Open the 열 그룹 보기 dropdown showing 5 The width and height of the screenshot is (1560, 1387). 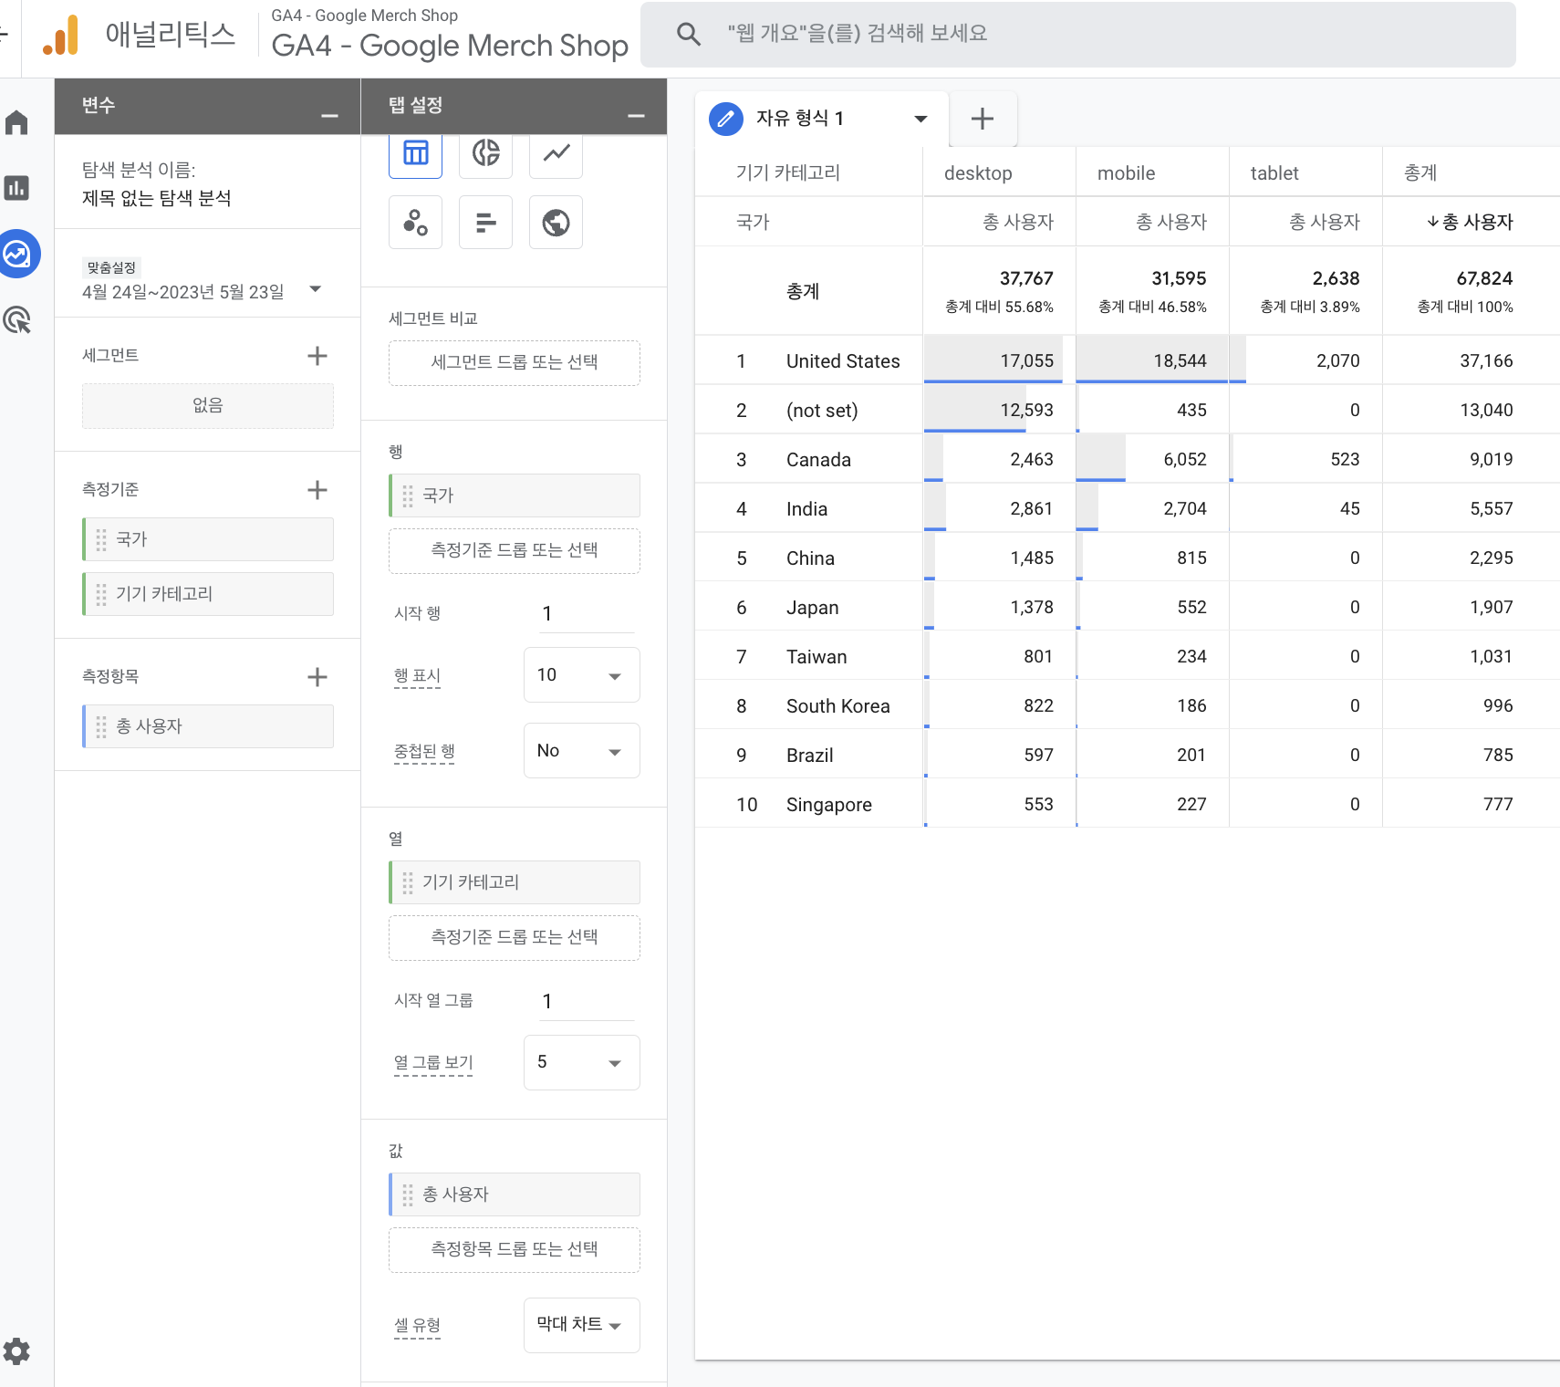pyautogui.click(x=582, y=1062)
